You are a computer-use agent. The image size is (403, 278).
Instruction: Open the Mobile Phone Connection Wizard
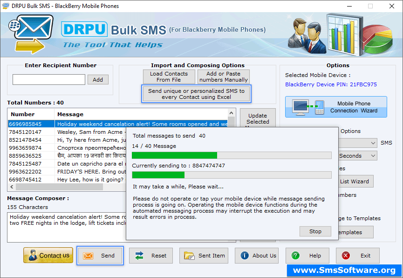(x=336, y=107)
